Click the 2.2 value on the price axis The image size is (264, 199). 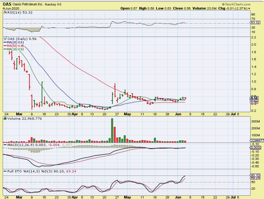(254, 37)
